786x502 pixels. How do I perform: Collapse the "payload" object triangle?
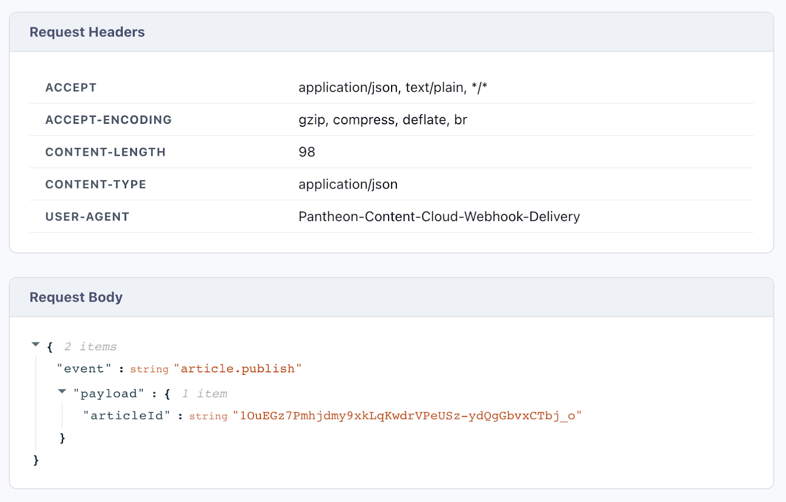point(62,391)
